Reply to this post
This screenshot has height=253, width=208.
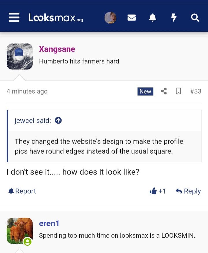click(188, 191)
